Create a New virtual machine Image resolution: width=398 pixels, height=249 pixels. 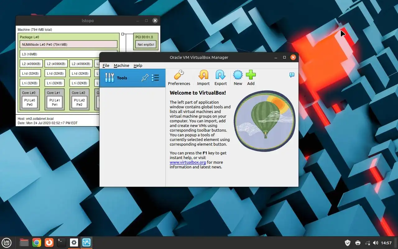point(238,78)
